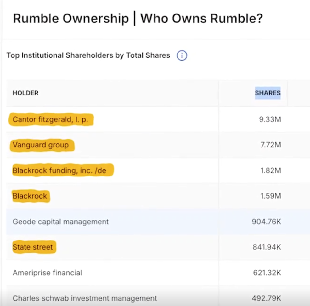Select the Vanguard group row
Screen dimensions: 310x306
click(x=41, y=145)
